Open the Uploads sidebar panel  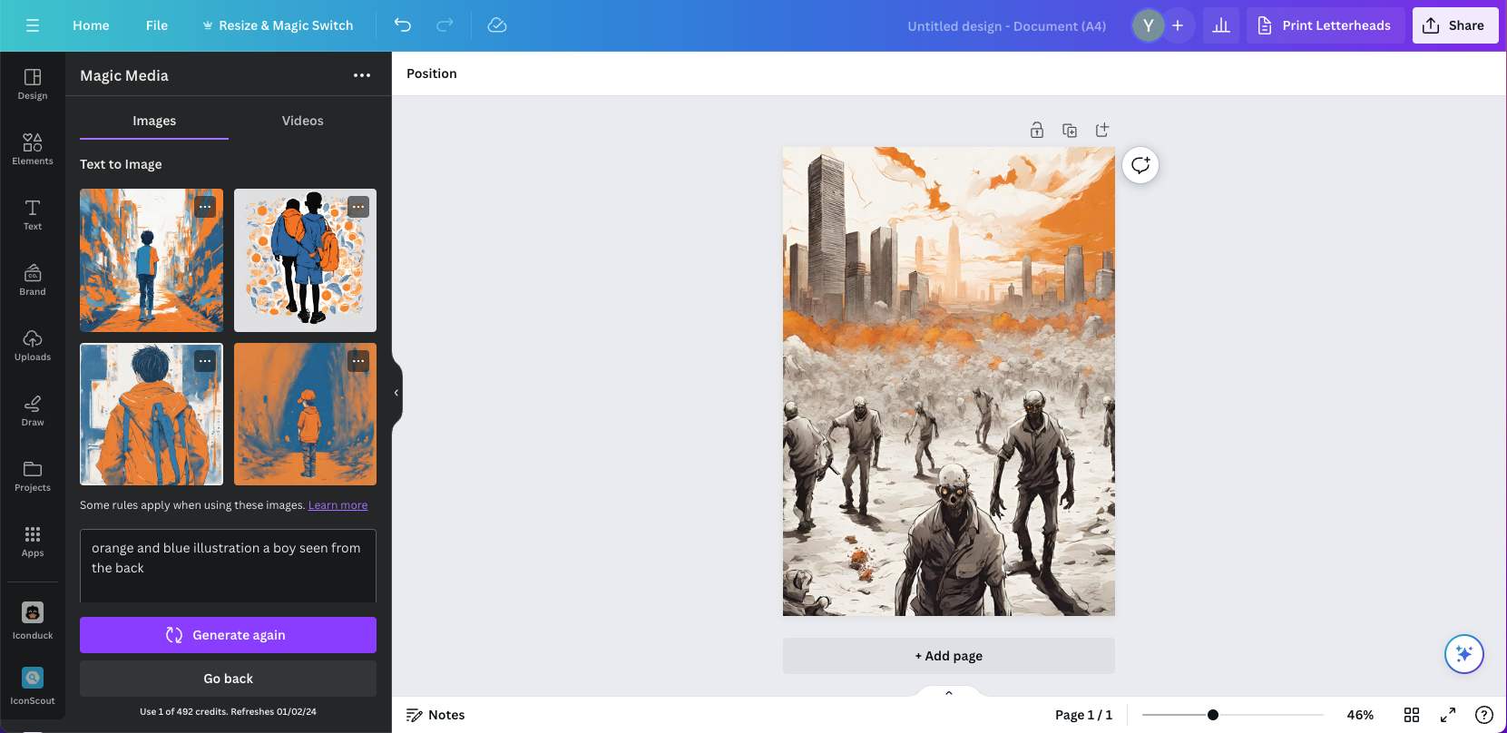click(x=33, y=345)
